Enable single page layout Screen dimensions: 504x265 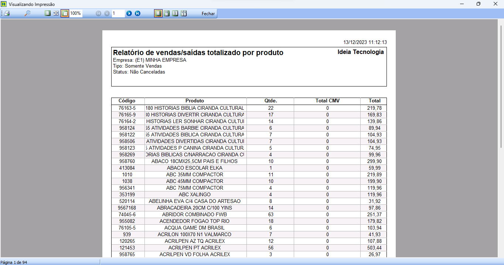(x=158, y=13)
